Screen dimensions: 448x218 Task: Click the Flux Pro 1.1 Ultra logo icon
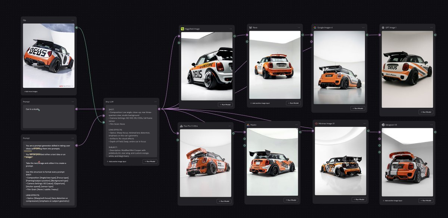181,126
